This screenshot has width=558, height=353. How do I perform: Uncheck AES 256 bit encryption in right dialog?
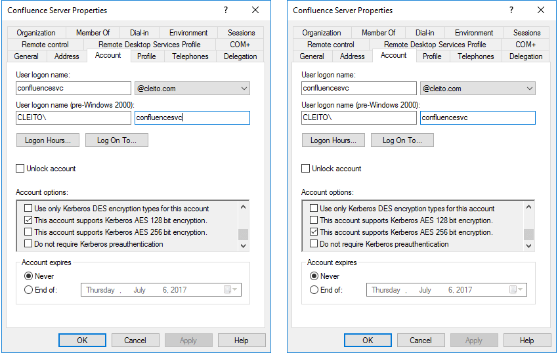pyautogui.click(x=314, y=232)
